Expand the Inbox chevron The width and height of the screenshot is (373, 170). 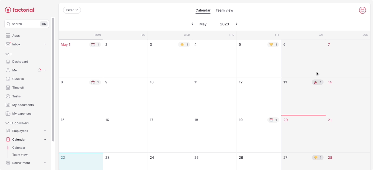click(x=45, y=44)
